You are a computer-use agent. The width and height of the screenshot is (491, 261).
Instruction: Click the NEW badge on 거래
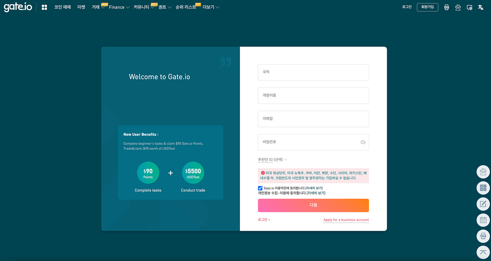pos(105,5)
